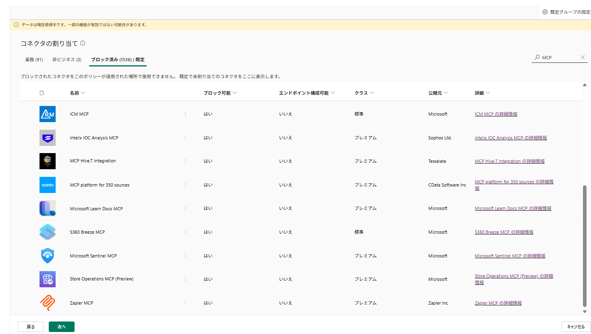591x334 pixels.
Task: Click the Microsoft Learn Docs MCP icon
Action: point(48,208)
